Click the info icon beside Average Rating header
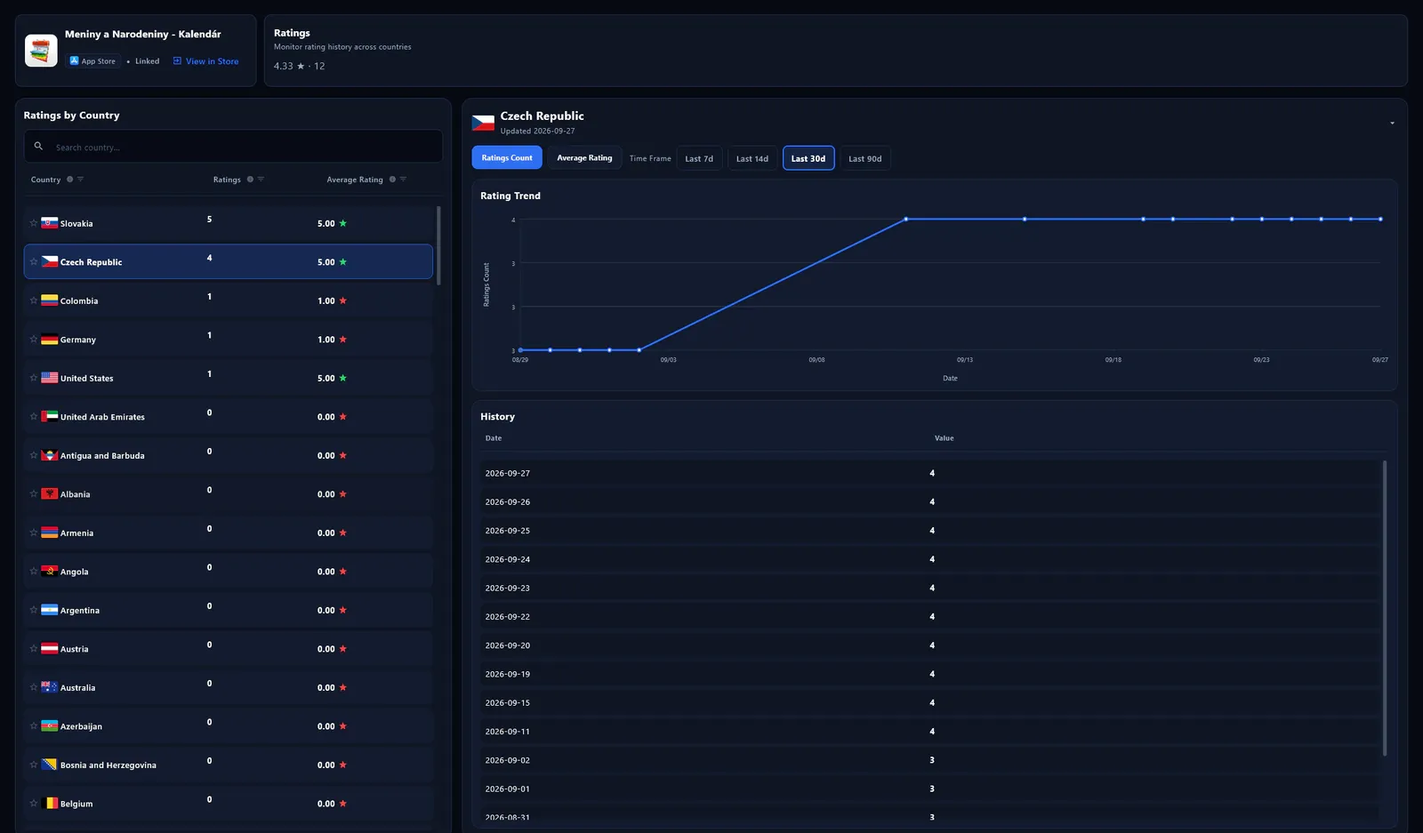The height and width of the screenshot is (833, 1423). (x=392, y=180)
